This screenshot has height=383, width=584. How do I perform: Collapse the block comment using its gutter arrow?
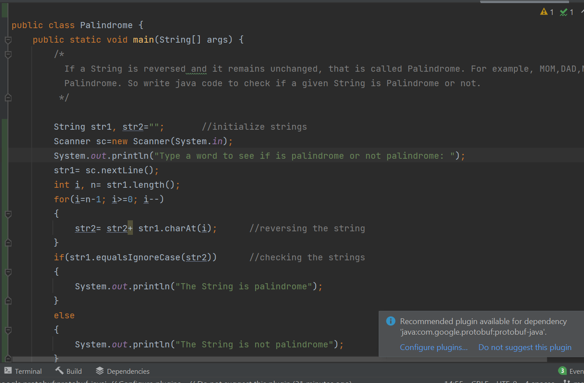coord(8,55)
